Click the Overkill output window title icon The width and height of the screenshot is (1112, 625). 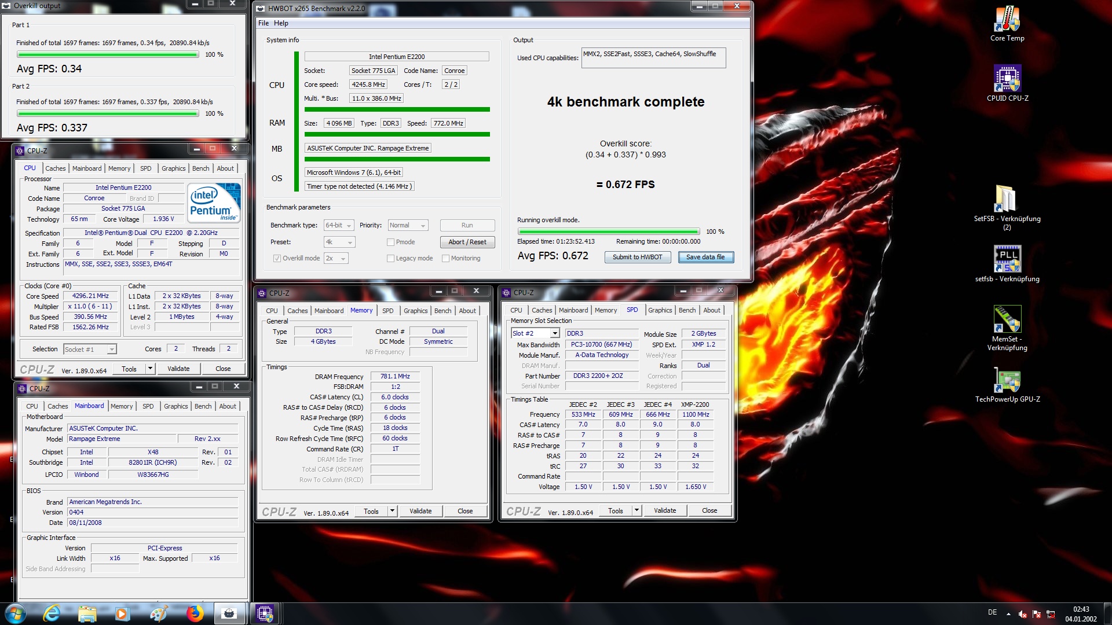6,6
